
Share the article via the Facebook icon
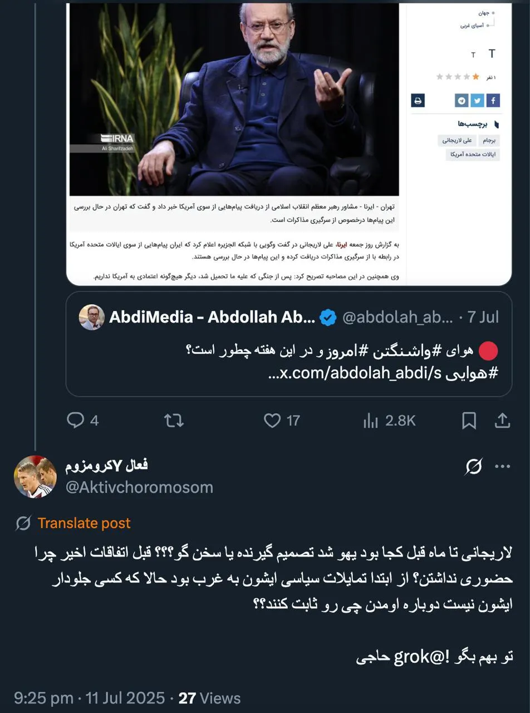coord(493,101)
